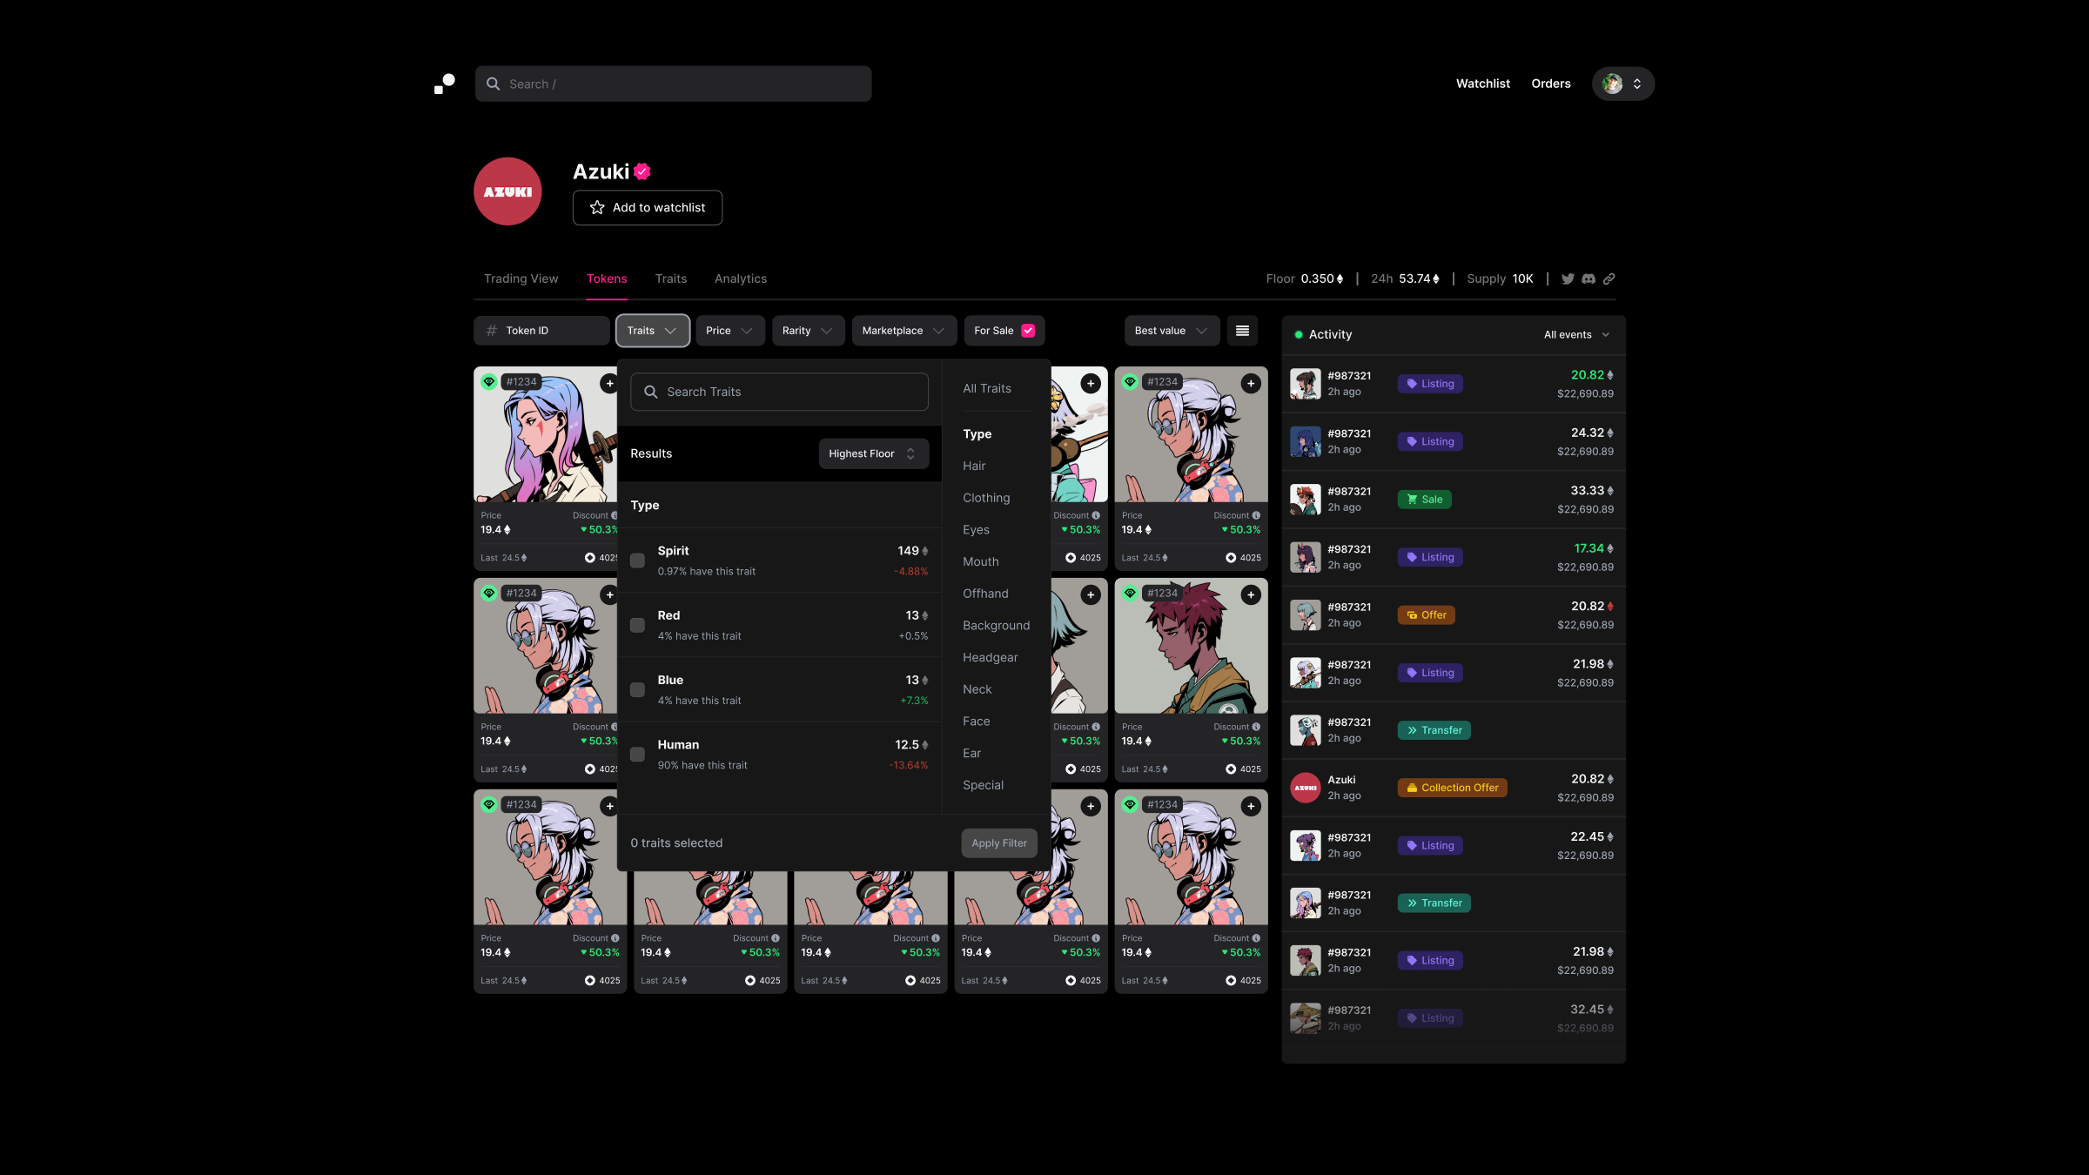The height and width of the screenshot is (1175, 2089).
Task: Click the Search Traits input
Action: (779, 392)
